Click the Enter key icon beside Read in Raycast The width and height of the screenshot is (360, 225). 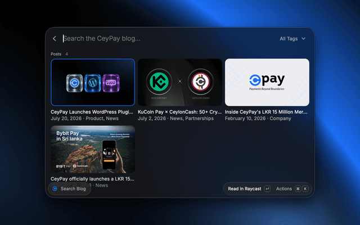267,189
